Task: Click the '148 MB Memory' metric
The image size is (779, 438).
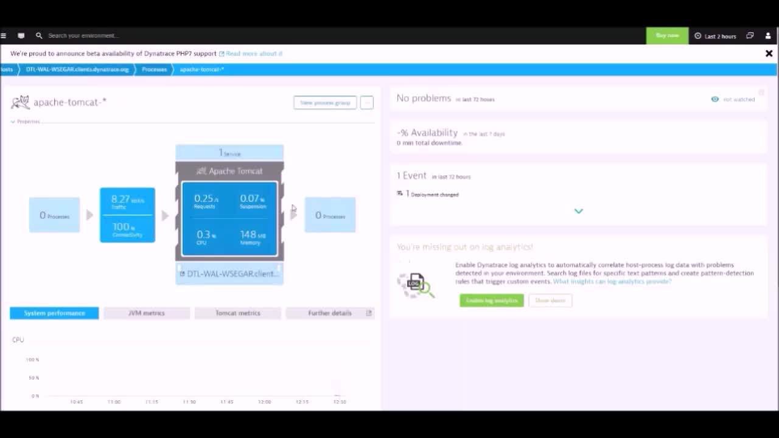Action: click(x=252, y=237)
